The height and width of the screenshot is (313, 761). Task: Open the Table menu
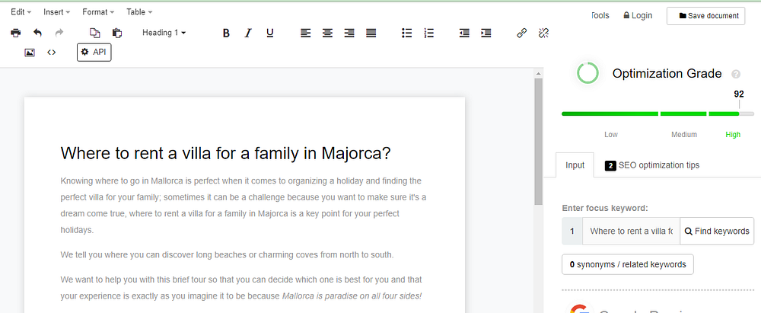pyautogui.click(x=139, y=11)
